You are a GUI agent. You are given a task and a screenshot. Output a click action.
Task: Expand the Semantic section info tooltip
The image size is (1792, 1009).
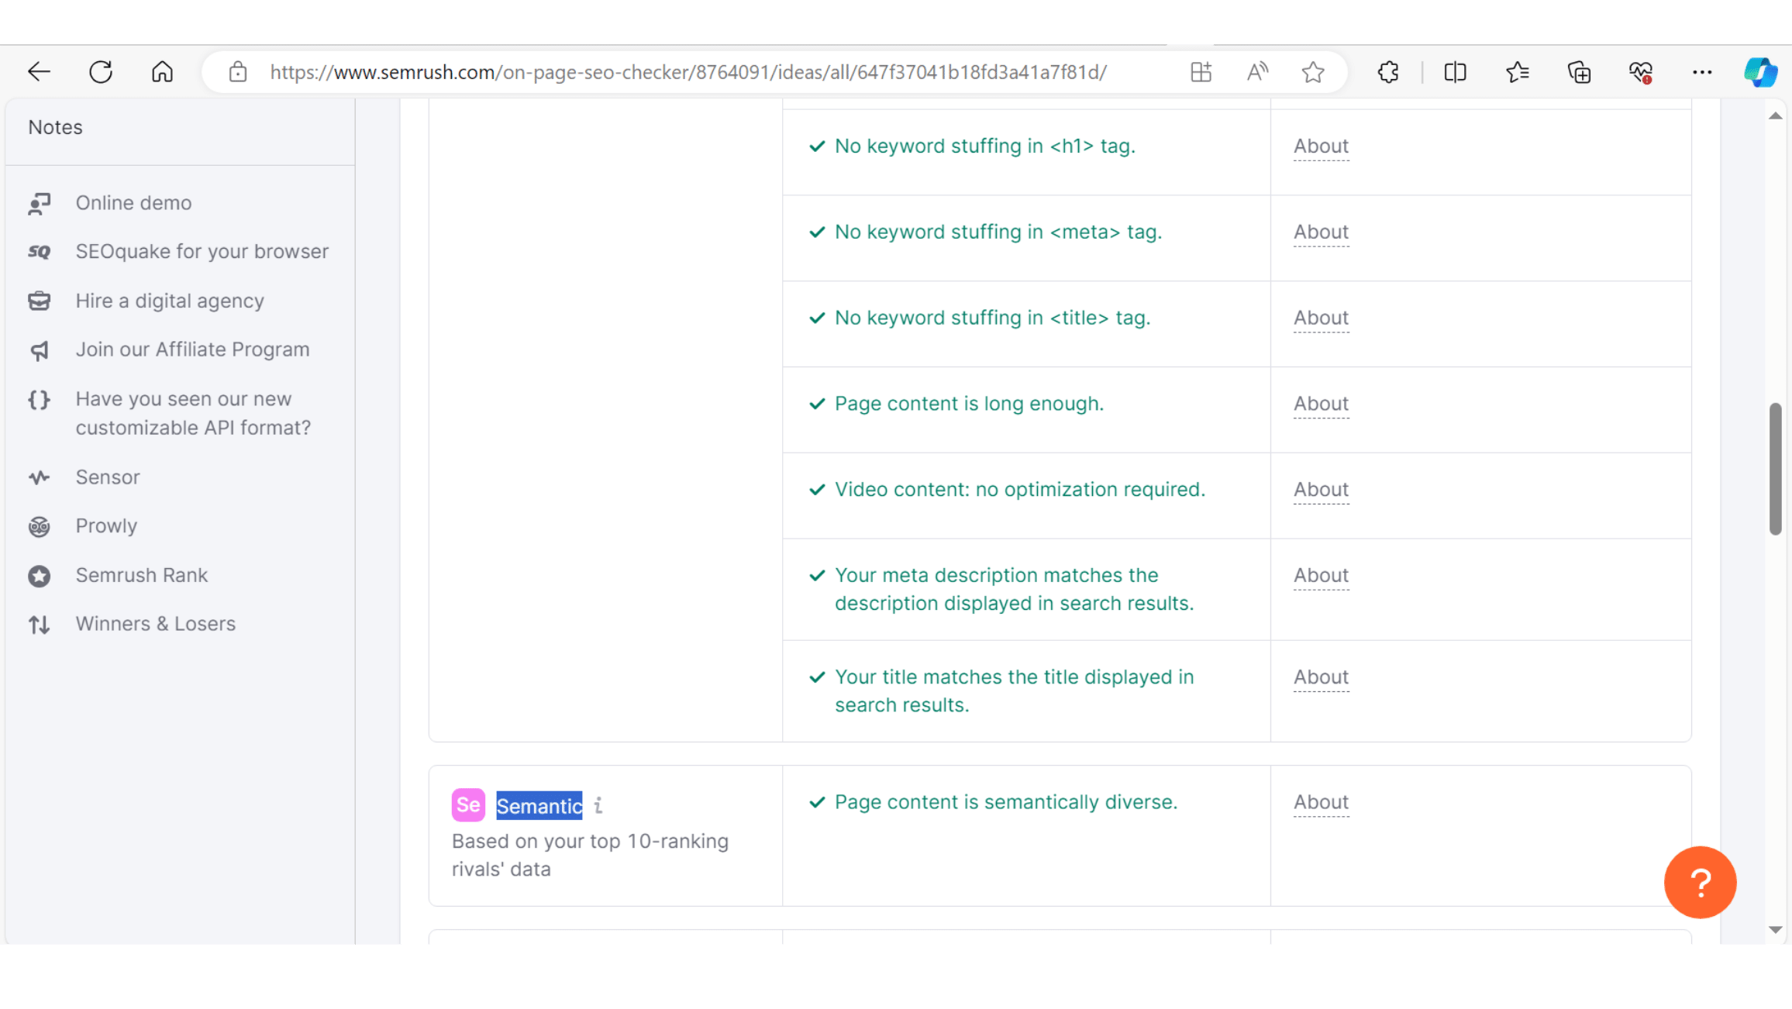[x=598, y=806]
